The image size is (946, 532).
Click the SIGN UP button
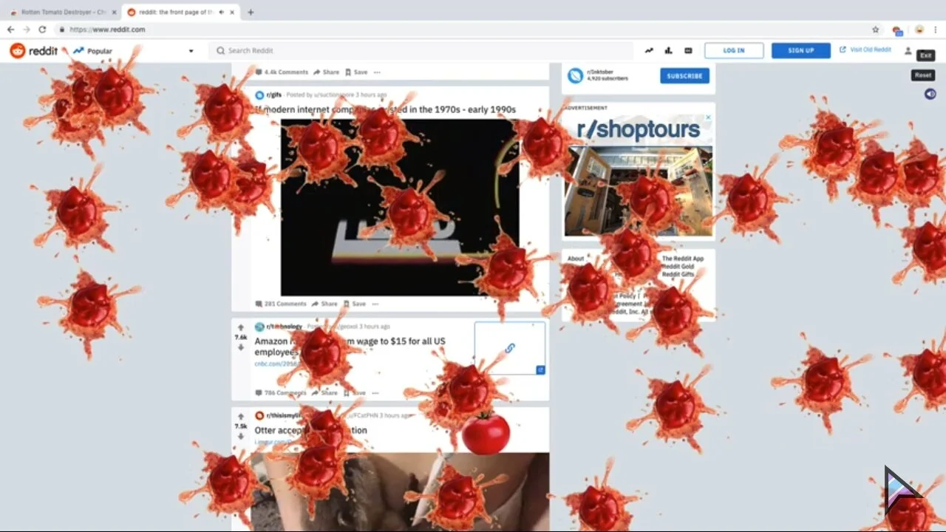[x=801, y=50]
